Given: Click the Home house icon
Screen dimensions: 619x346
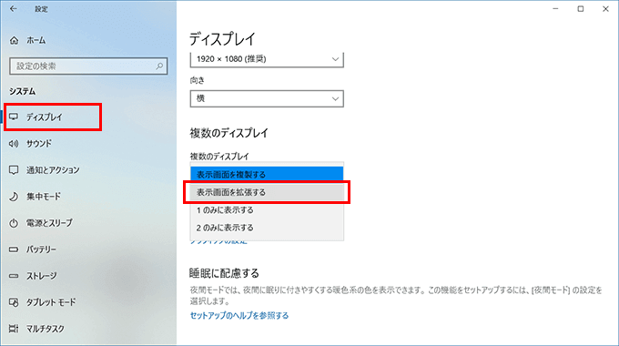Looking at the screenshot, I should [15, 40].
